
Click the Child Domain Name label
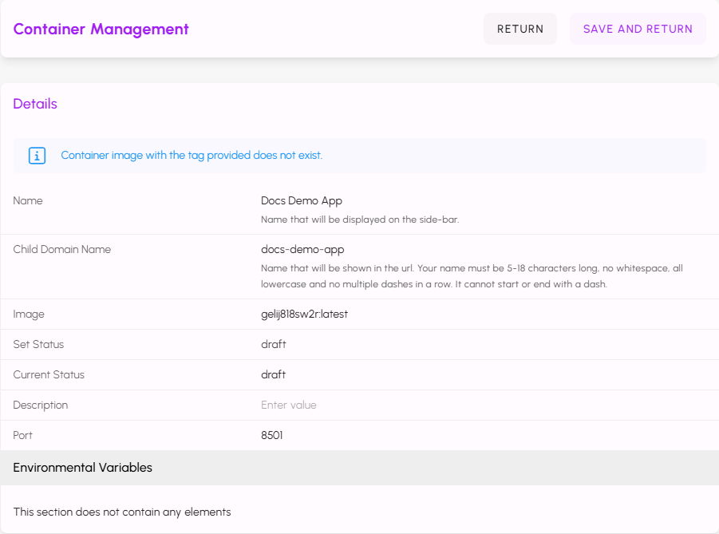coord(62,250)
